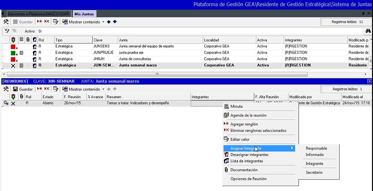Click Guardar in REUNIONES toolbar
Viewport: 373px width, 191px height.
[23, 89]
